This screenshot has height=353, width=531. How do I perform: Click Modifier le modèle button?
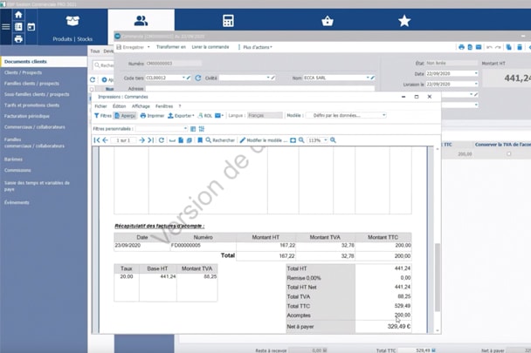[x=266, y=139]
